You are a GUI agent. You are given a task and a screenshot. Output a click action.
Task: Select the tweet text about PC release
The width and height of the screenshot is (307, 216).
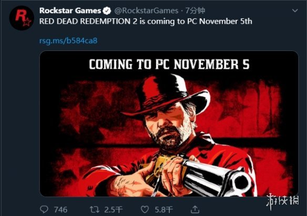[146, 22]
